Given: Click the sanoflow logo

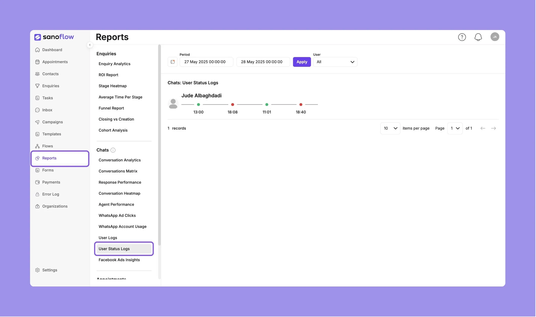Looking at the screenshot, I should (54, 37).
